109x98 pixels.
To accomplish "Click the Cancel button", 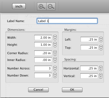I will (38, 90).
